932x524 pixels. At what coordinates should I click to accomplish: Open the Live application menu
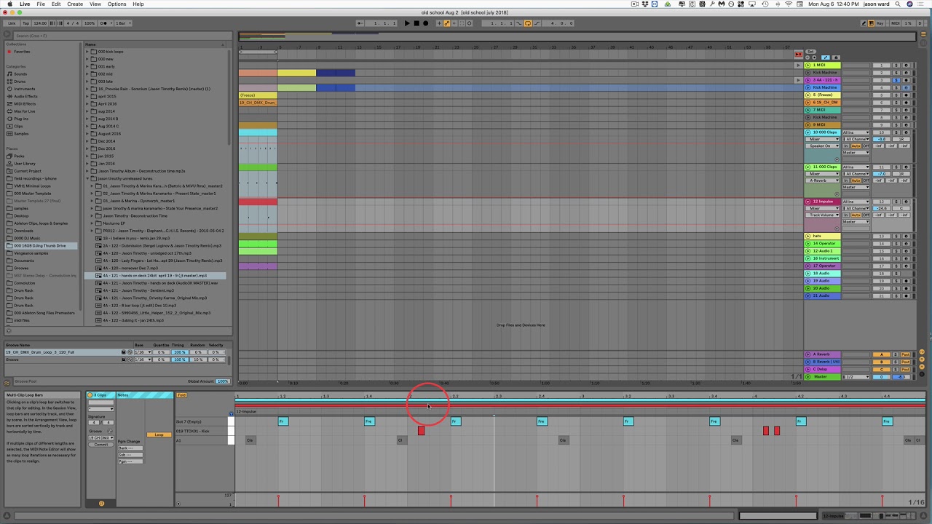coord(25,4)
